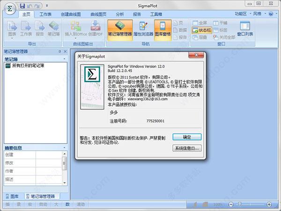Click the 描述 summary row
The image size is (281, 211).
pyautogui.click(x=33, y=179)
